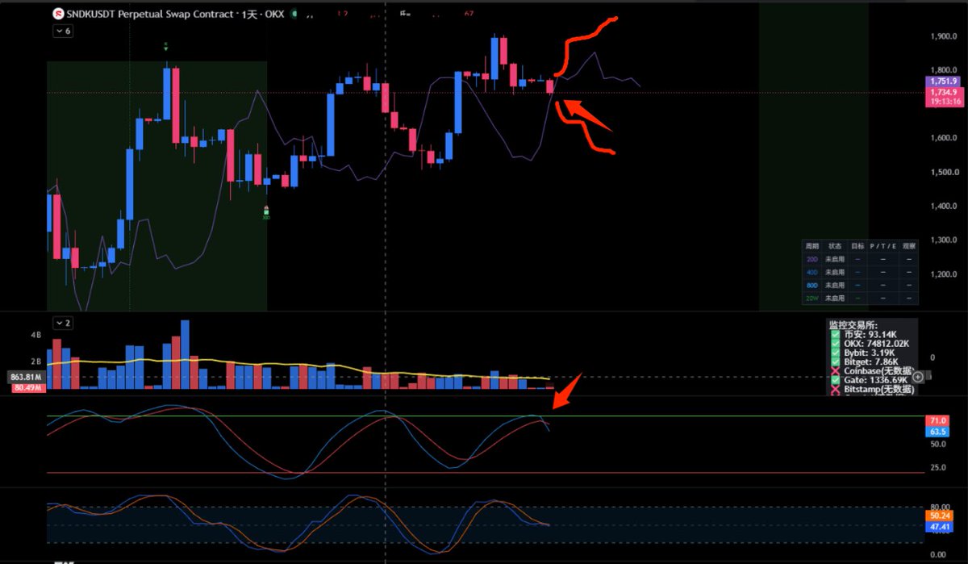
Task: Click the Bitstamp(无数据) exchange row
Action: (x=871, y=390)
